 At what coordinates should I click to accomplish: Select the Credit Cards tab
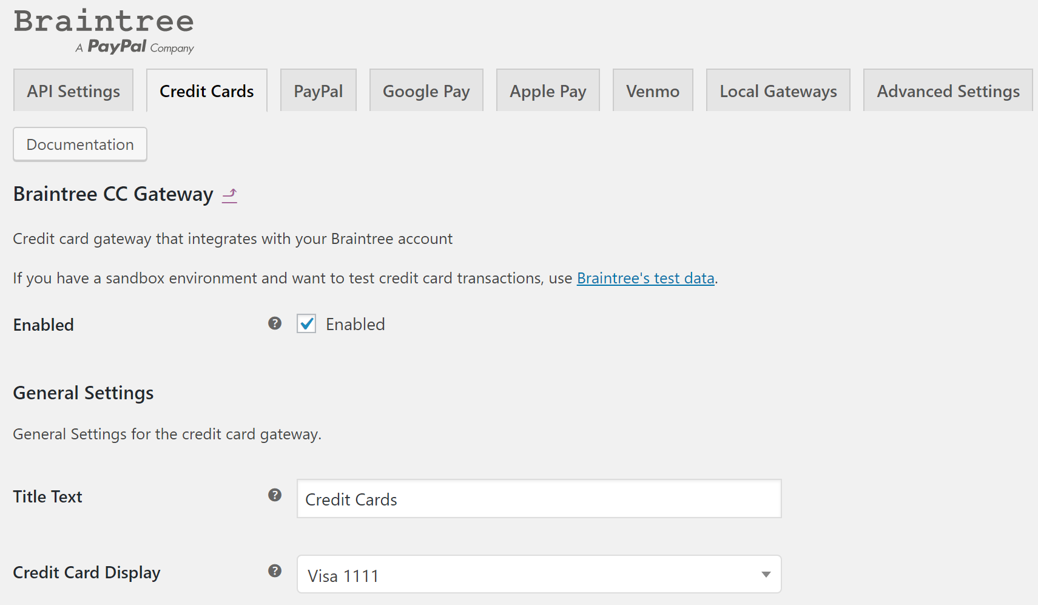[207, 91]
